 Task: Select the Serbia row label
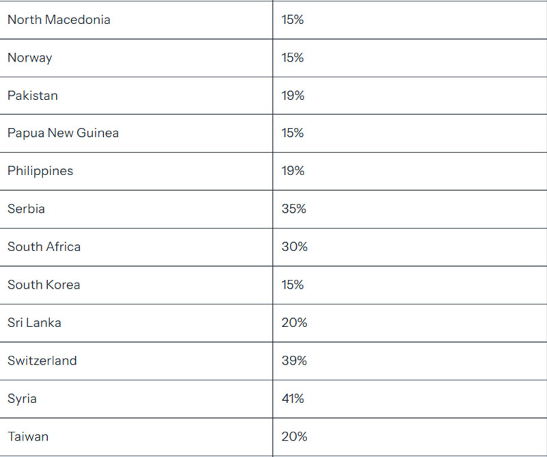coord(26,209)
